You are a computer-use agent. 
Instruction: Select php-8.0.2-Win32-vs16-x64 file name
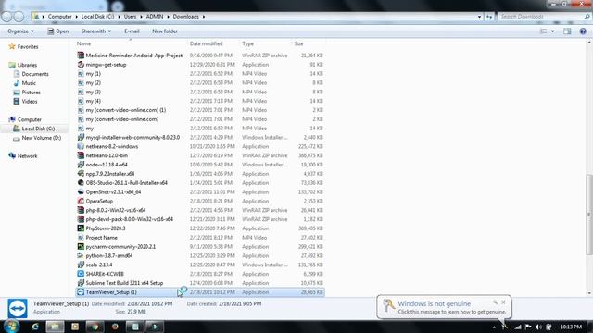(116, 210)
